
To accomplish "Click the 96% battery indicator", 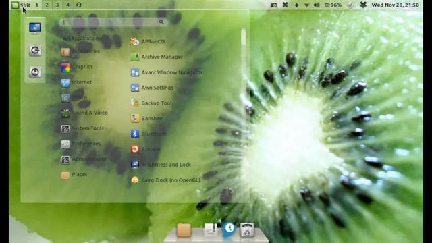I will [x=333, y=5].
